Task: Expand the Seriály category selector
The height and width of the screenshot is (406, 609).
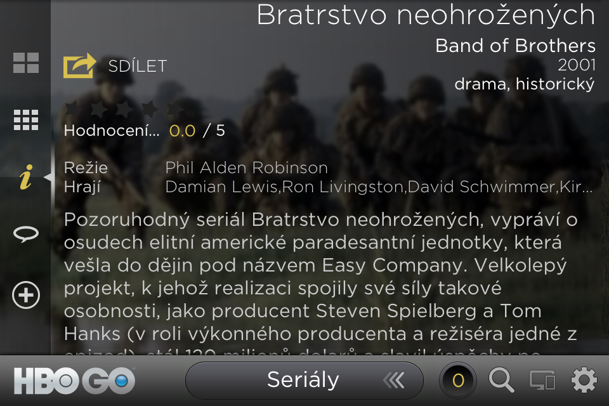Action: [x=303, y=380]
